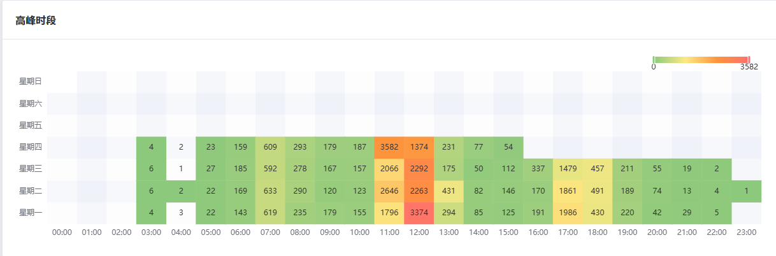776x256 pixels.
Task: Click the 1986 cell at 17:00 on 星期一
Action: (x=568, y=213)
